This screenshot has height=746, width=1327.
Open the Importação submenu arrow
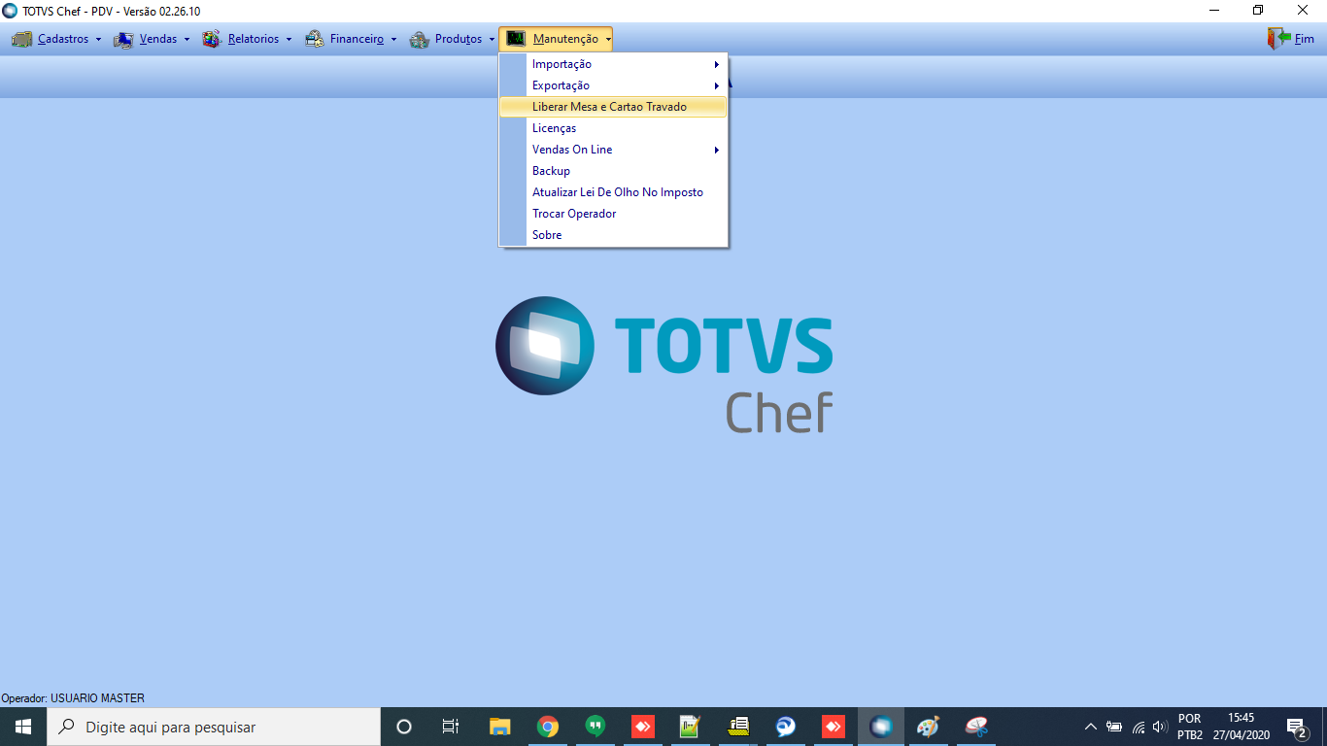pyautogui.click(x=717, y=64)
